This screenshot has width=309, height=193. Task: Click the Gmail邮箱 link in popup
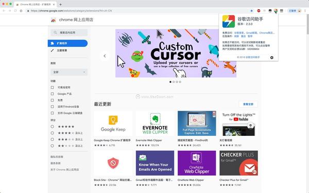click(x=251, y=33)
